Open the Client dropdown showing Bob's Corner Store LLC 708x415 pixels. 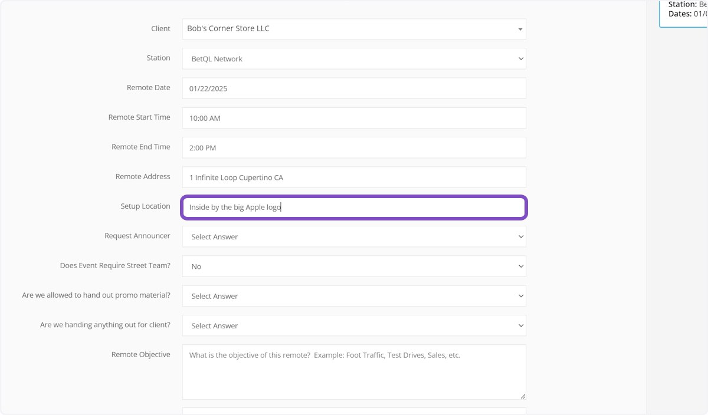point(353,29)
